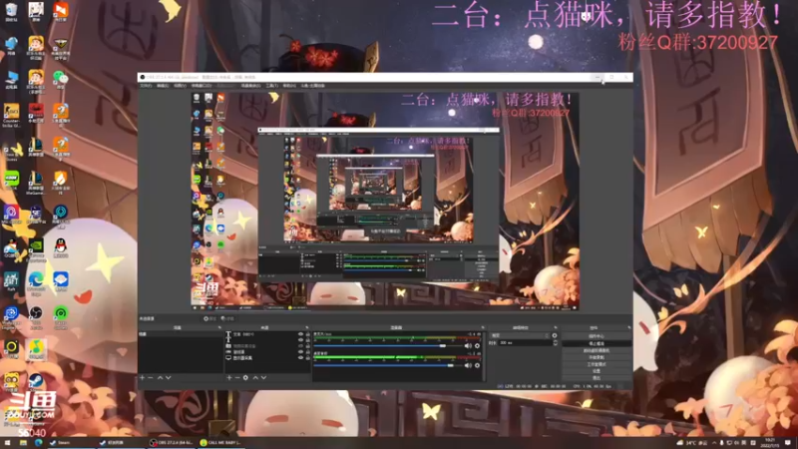Open the 视图(V) menu

click(181, 86)
